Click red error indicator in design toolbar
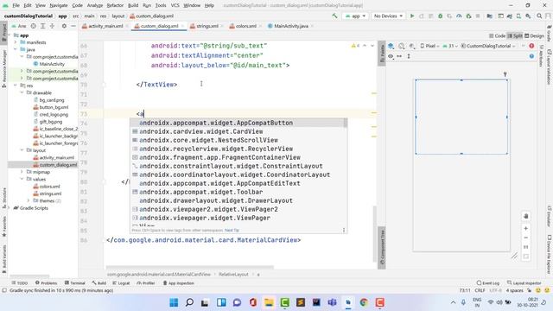 point(531,46)
